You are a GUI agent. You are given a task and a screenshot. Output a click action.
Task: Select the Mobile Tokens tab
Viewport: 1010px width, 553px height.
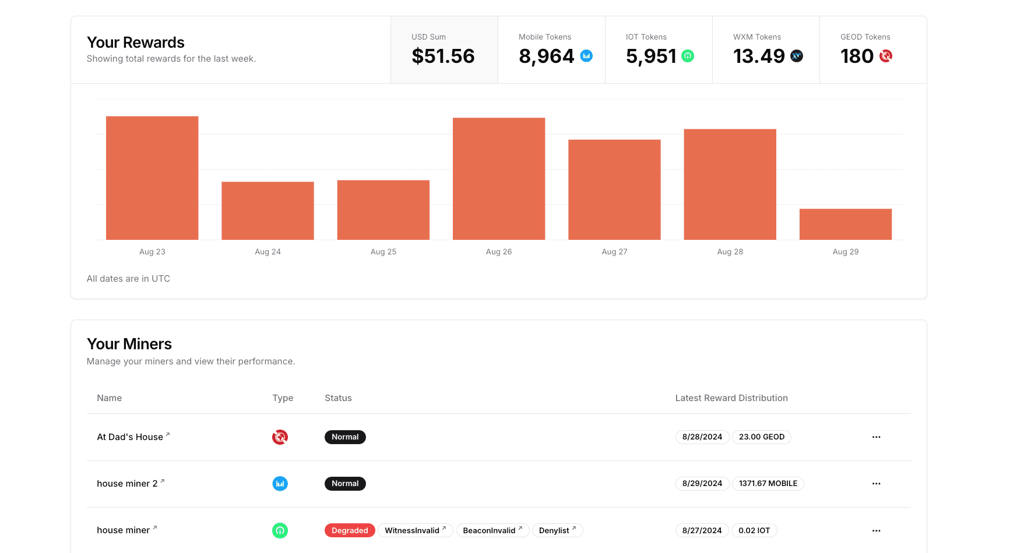pos(551,50)
